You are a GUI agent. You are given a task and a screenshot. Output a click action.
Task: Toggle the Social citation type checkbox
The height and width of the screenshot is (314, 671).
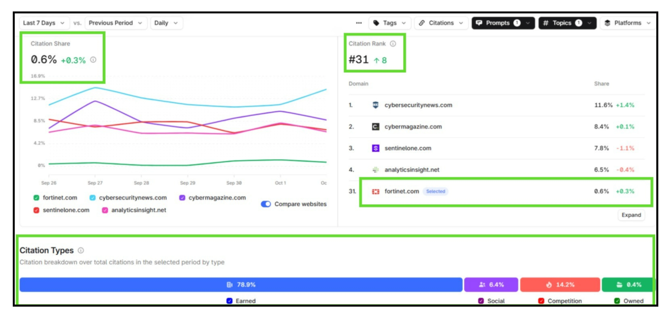[x=481, y=301]
